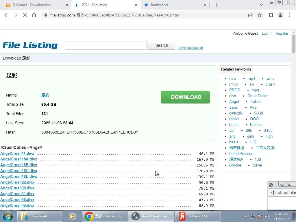
Task: Open AngelCrush30.divx file link
Action: (x=17, y=188)
